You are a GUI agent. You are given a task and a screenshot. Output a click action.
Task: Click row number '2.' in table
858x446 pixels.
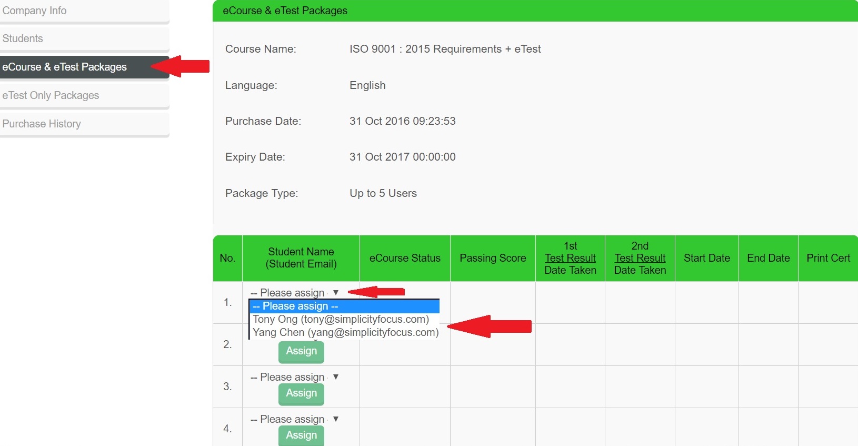(227, 344)
